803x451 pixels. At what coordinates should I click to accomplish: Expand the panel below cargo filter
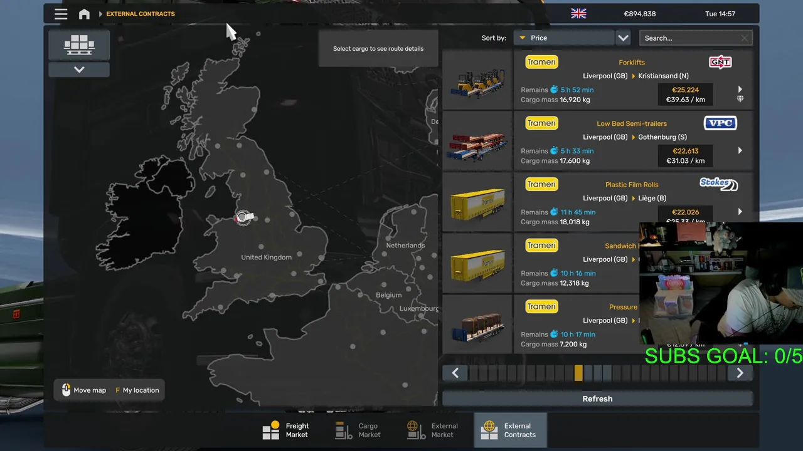pyautogui.click(x=79, y=70)
